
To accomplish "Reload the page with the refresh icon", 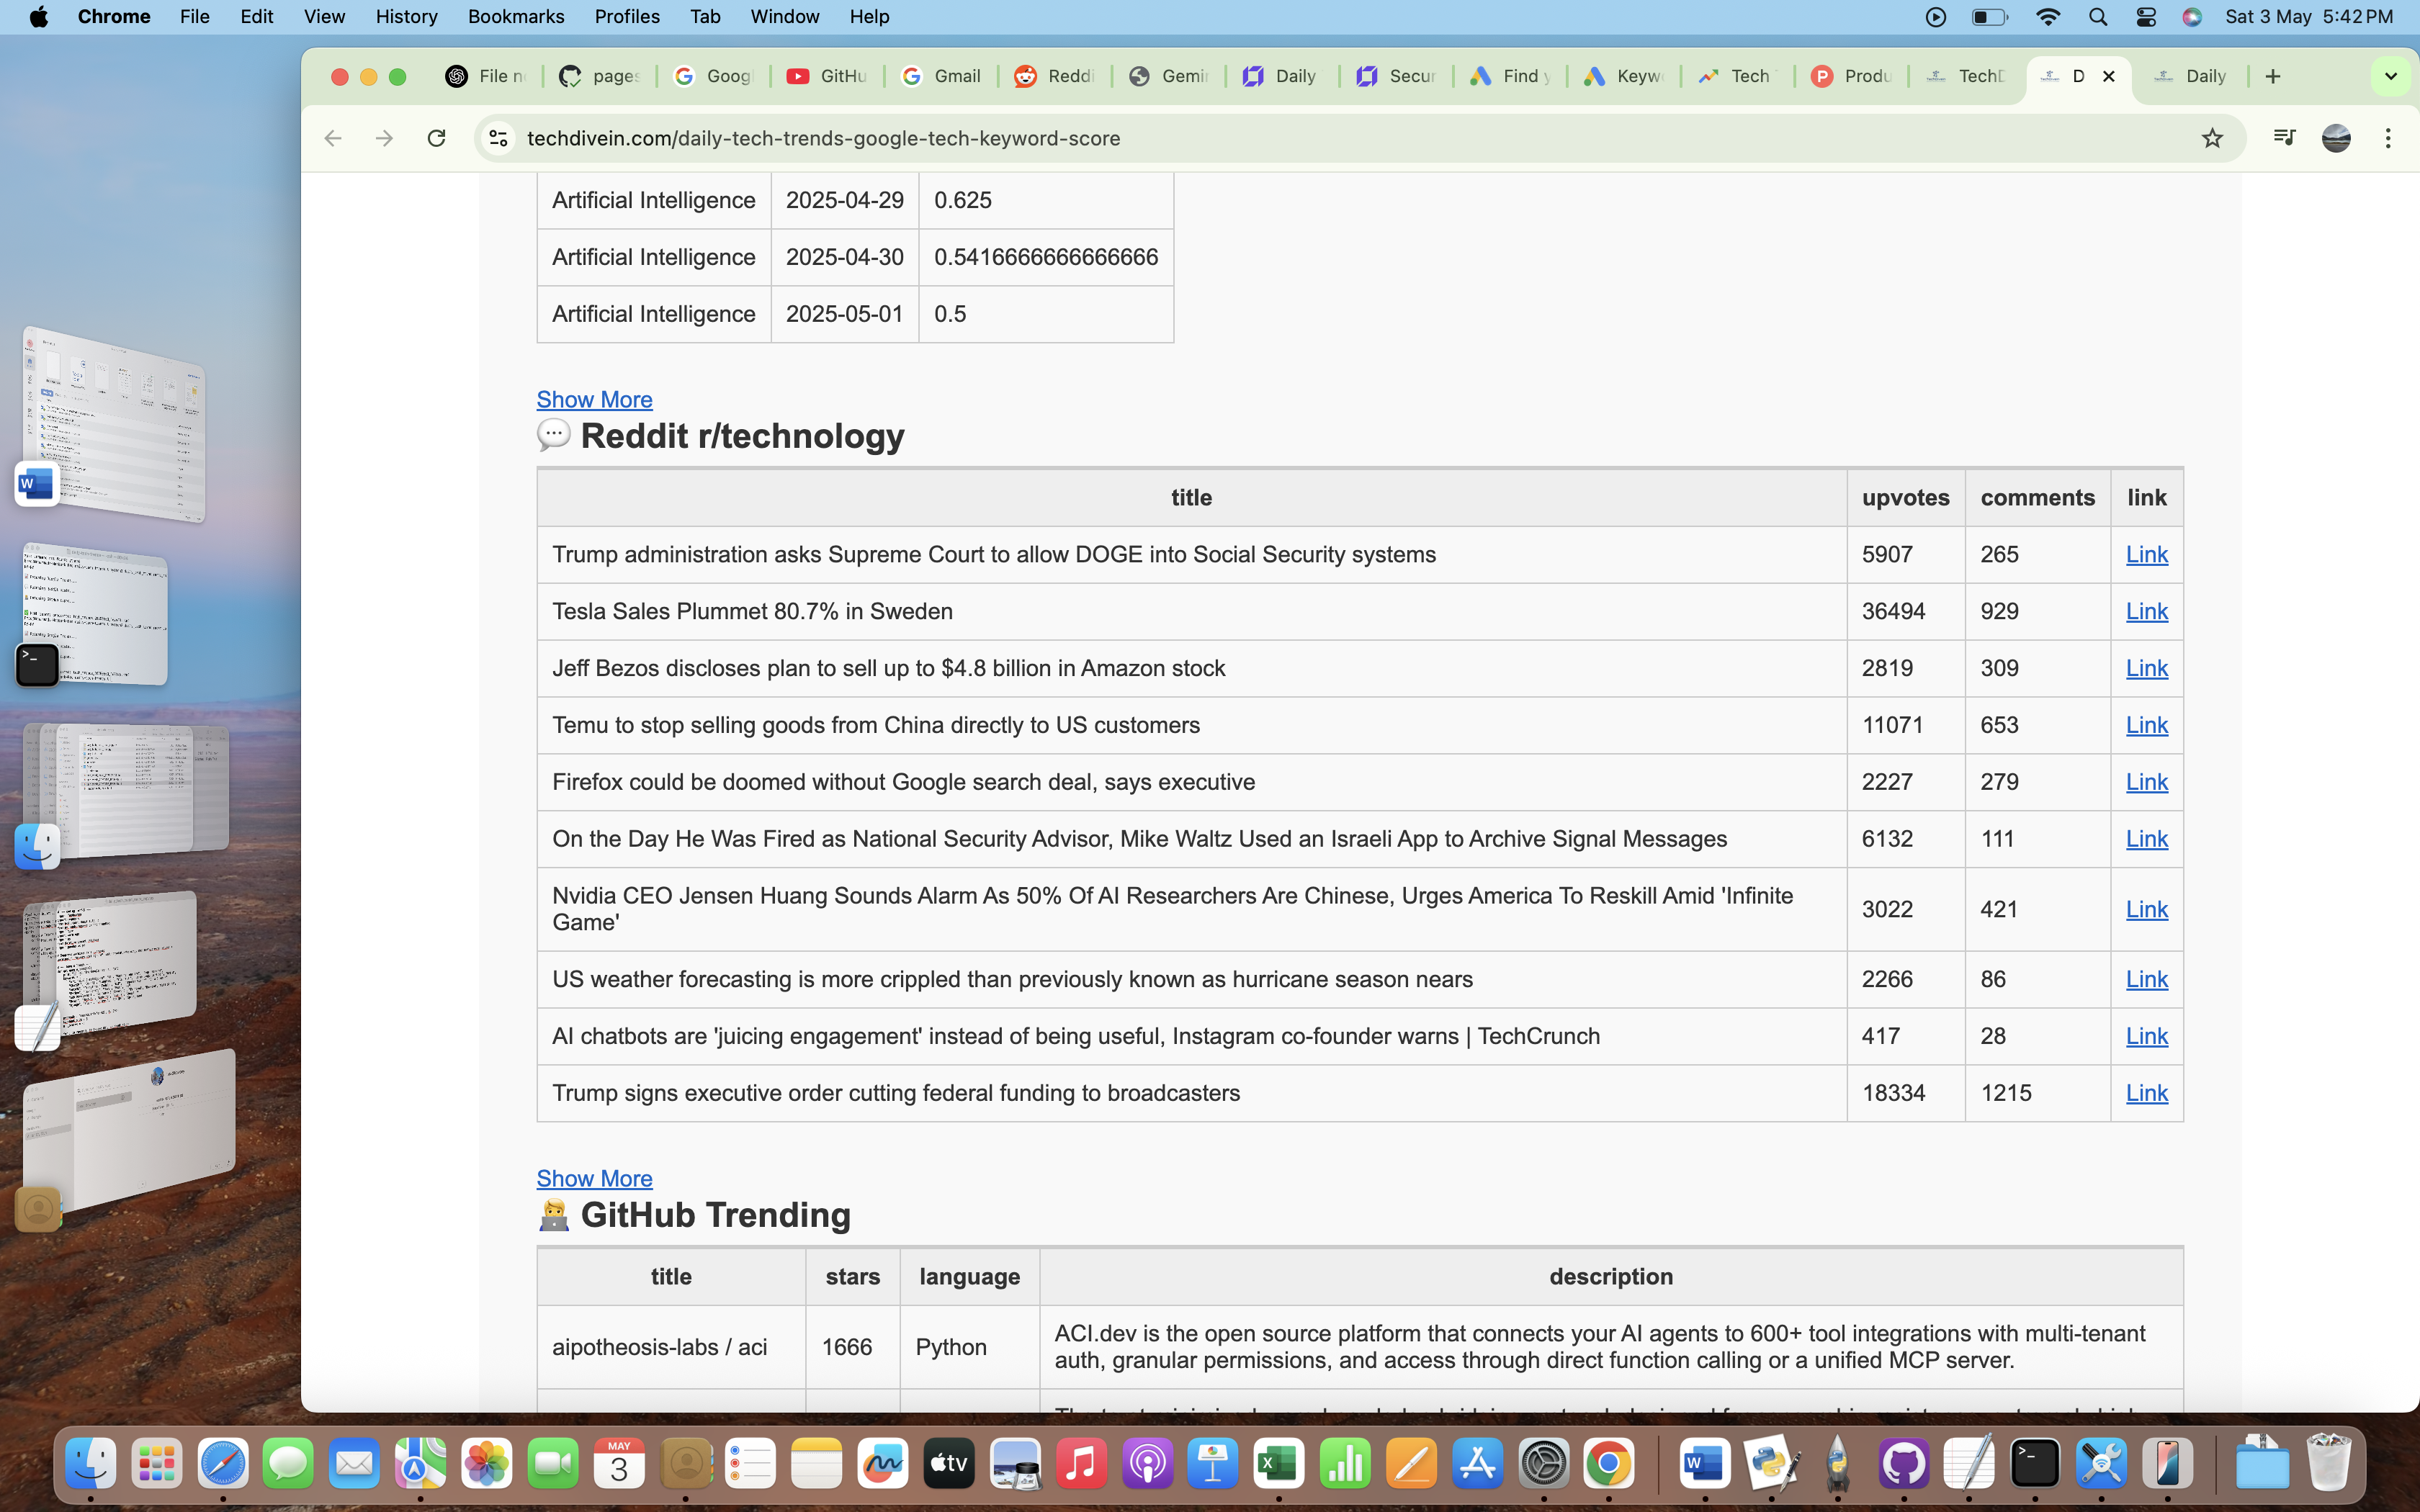I will [x=436, y=138].
